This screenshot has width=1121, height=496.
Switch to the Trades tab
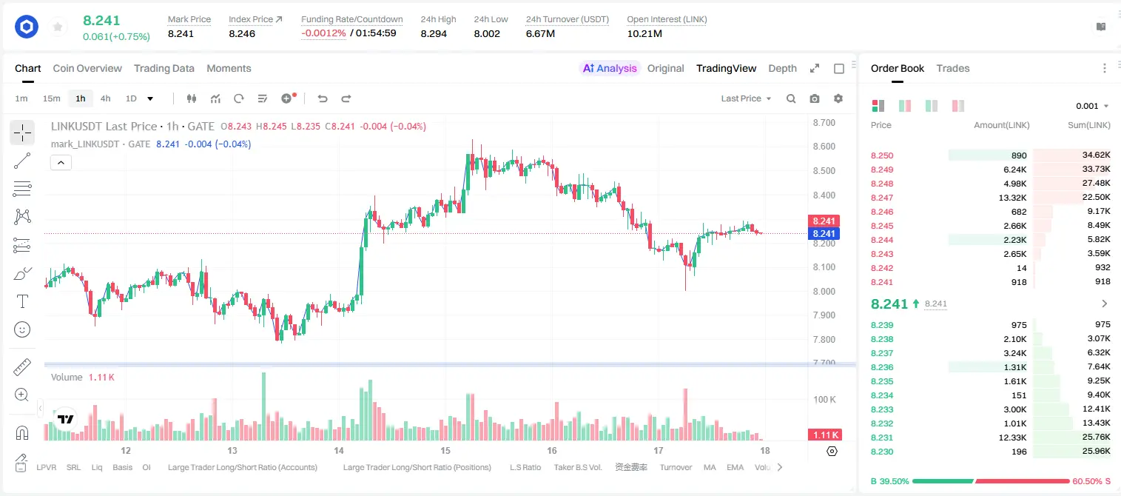(x=952, y=68)
